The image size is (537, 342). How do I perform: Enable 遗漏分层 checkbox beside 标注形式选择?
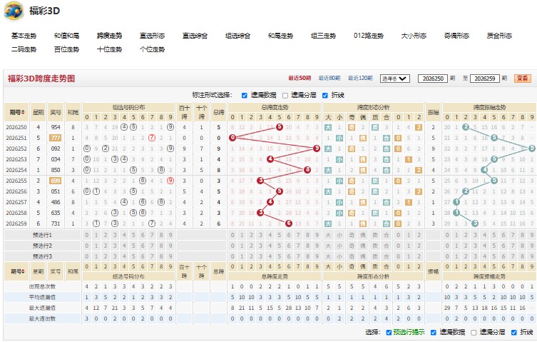click(285, 96)
